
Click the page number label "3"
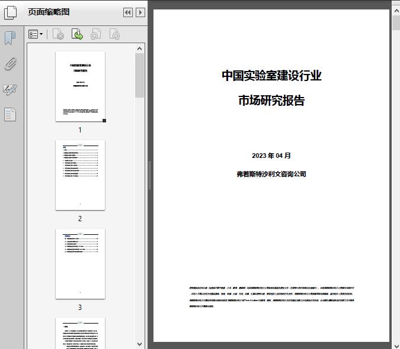pyautogui.click(x=80, y=308)
